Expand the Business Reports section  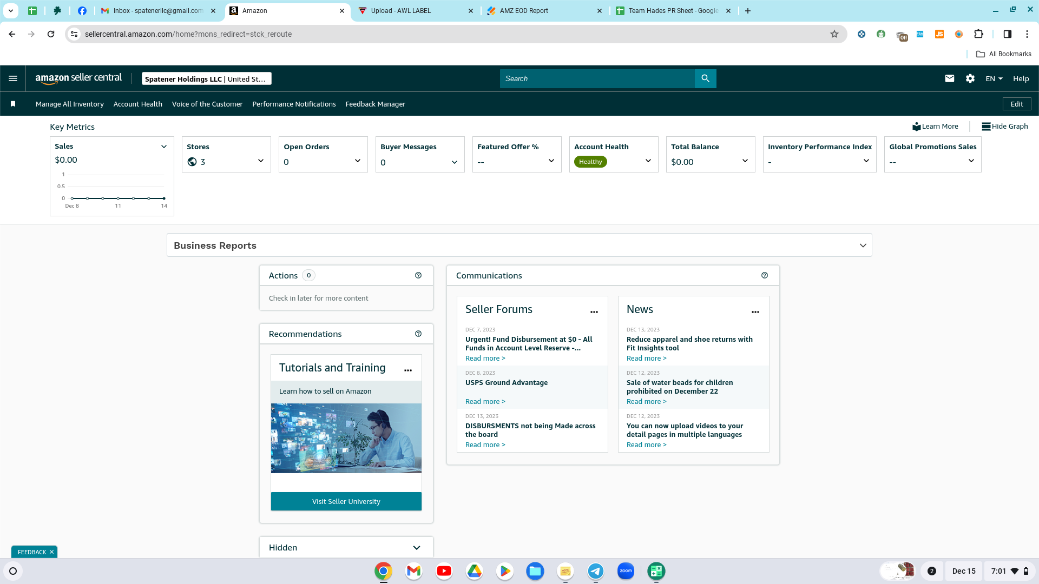pos(863,245)
